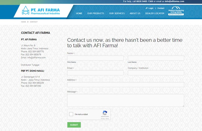Click inside the Message text area
Image resolution: width=202 pixels, height=131 pixels.
(x=125, y=100)
